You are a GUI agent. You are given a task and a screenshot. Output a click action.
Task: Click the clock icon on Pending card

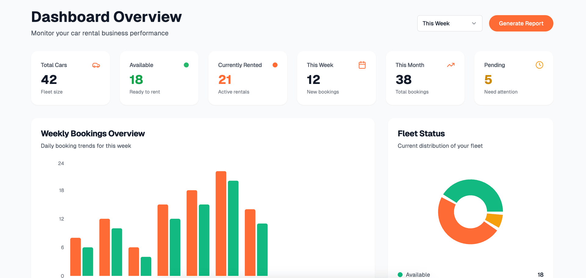[x=539, y=65]
